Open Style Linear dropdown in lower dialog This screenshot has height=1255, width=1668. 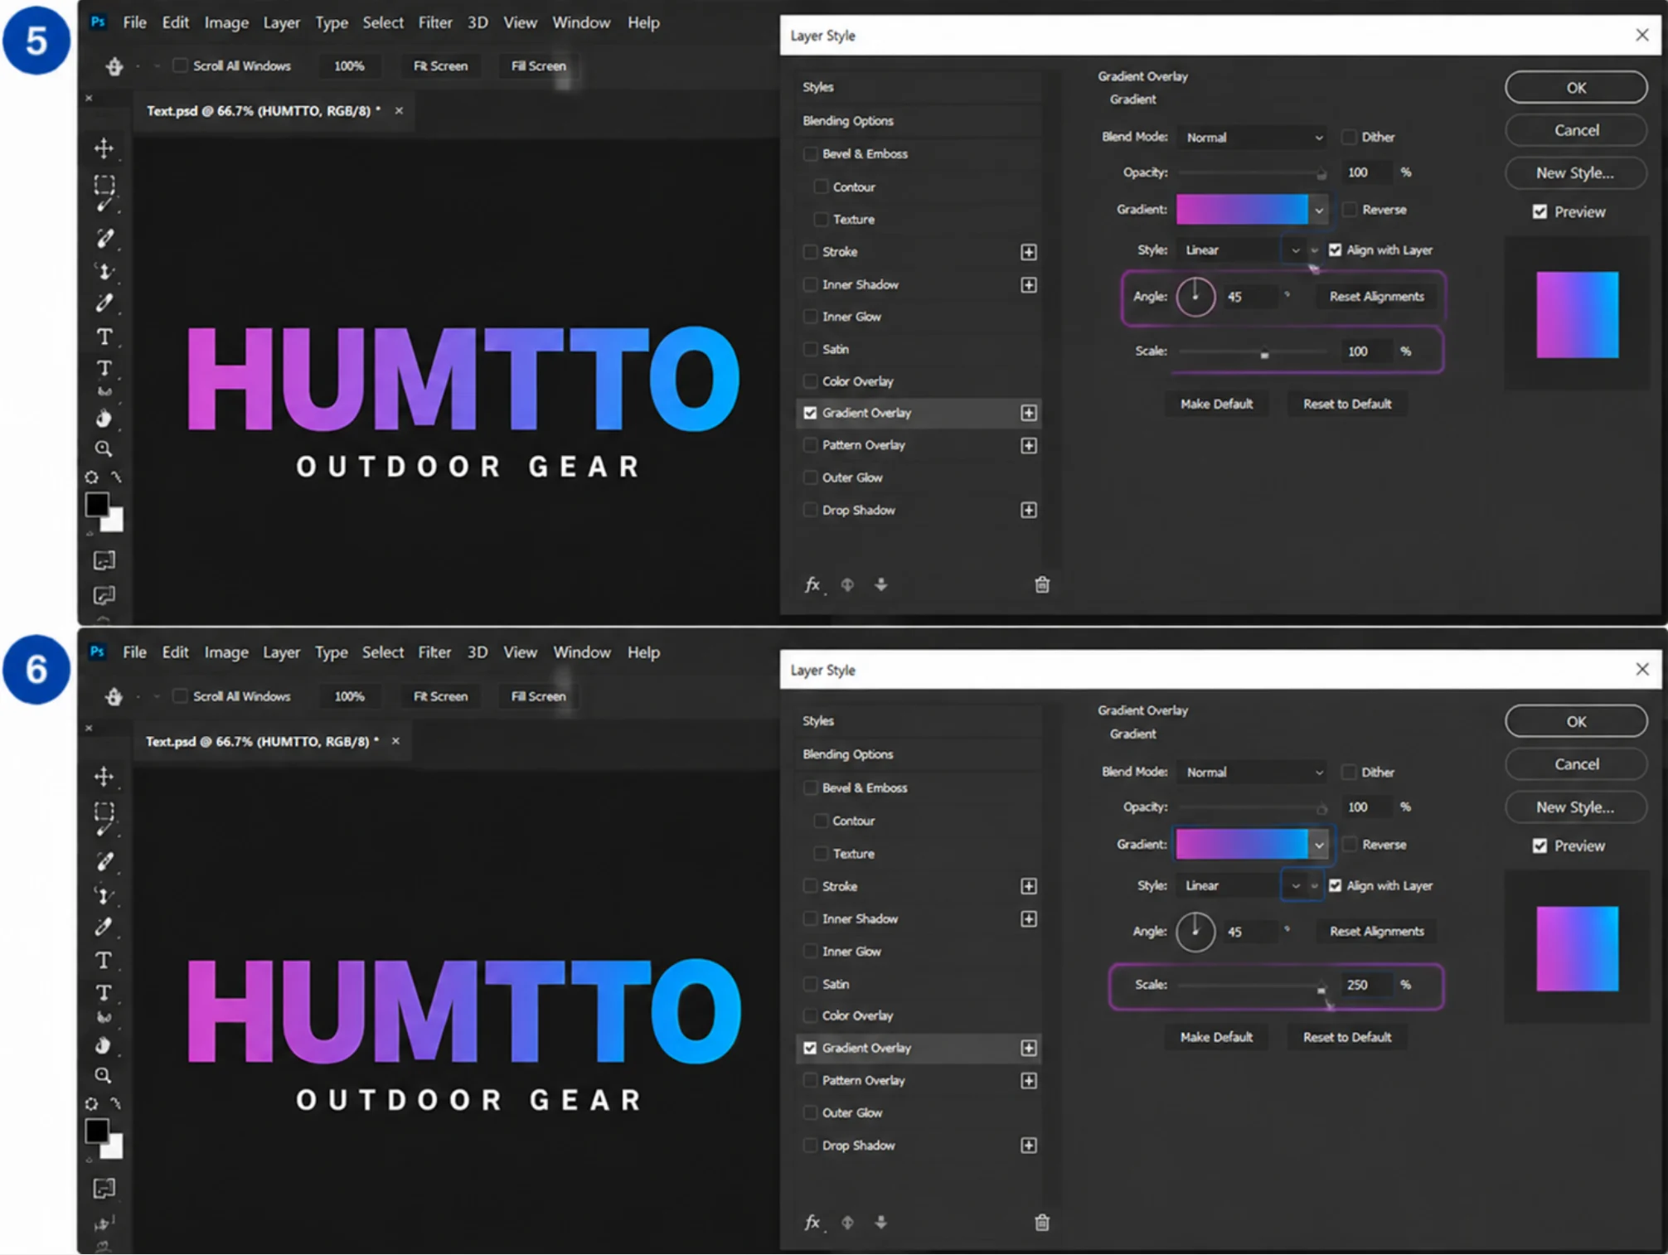pyautogui.click(x=1240, y=885)
